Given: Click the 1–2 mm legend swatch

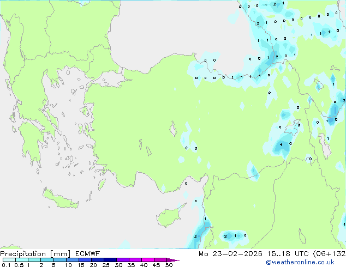Looking at the screenshot, I should (x=34, y=260).
